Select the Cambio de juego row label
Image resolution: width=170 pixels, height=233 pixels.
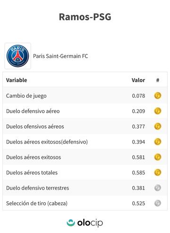[26, 96]
